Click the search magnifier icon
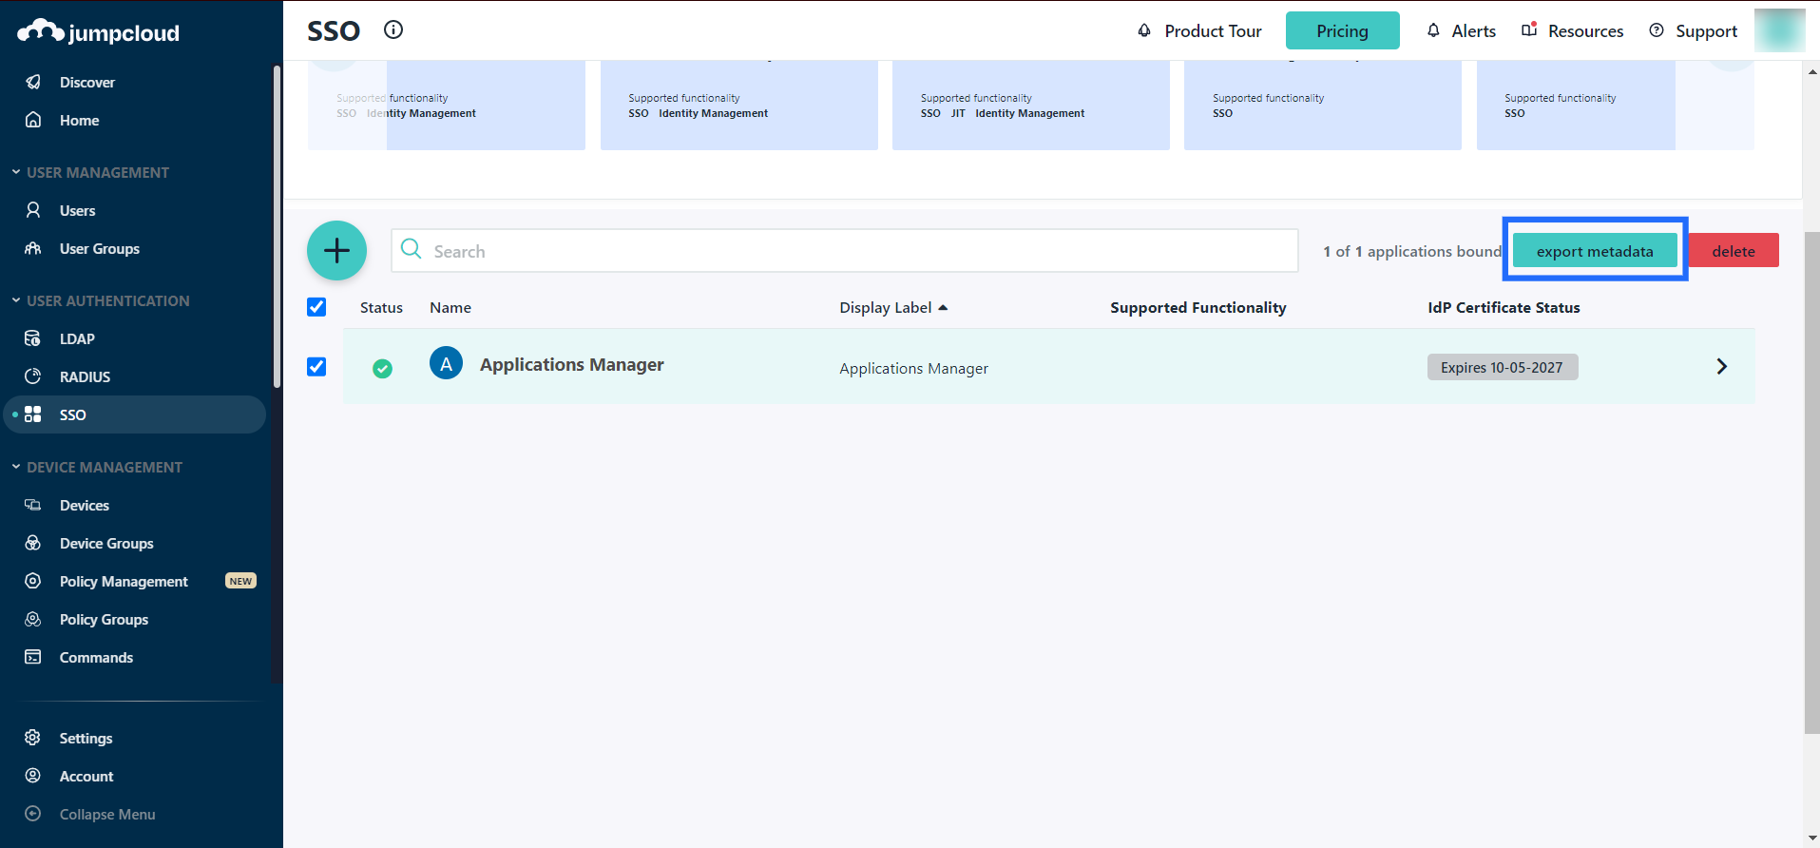This screenshot has height=848, width=1820. click(x=412, y=249)
